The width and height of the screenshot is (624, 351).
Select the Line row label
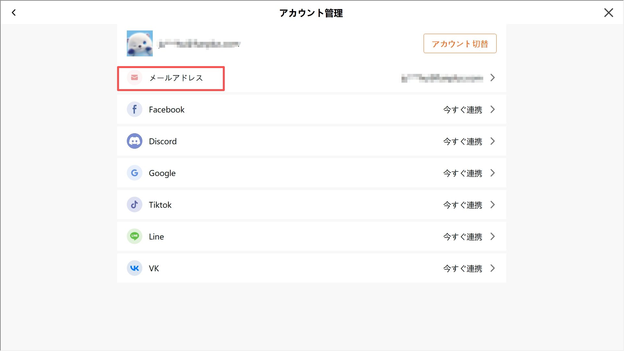(156, 237)
